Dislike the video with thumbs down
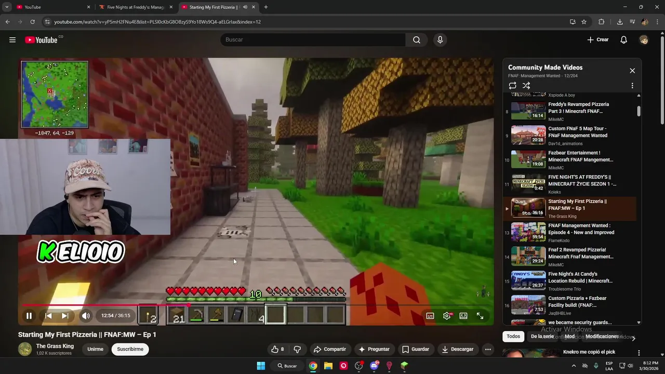The image size is (665, 374). pos(297,349)
